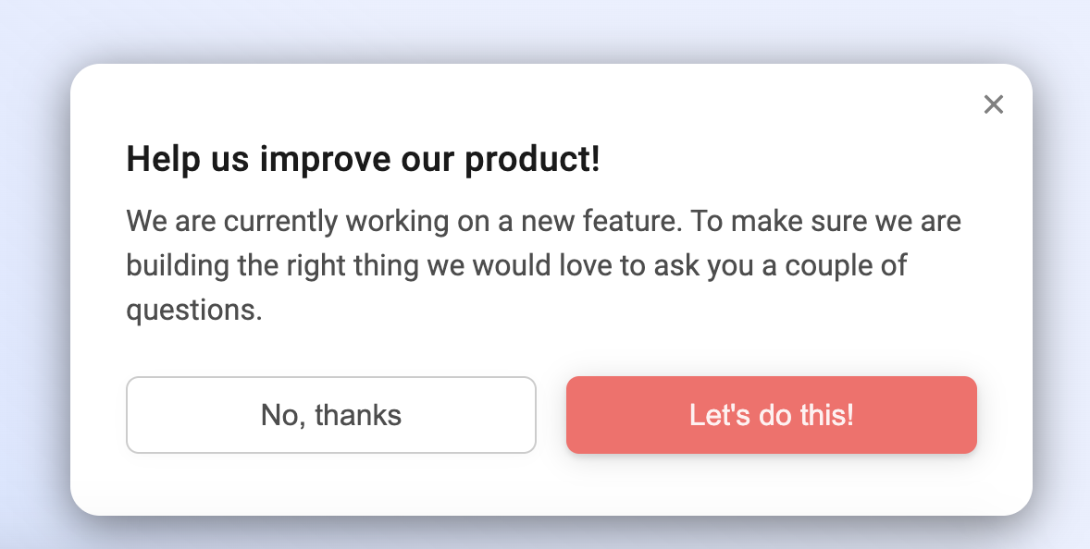This screenshot has height=549, width=1090.
Task: Click the "Help us improve our product!" heading
Action: (363, 160)
